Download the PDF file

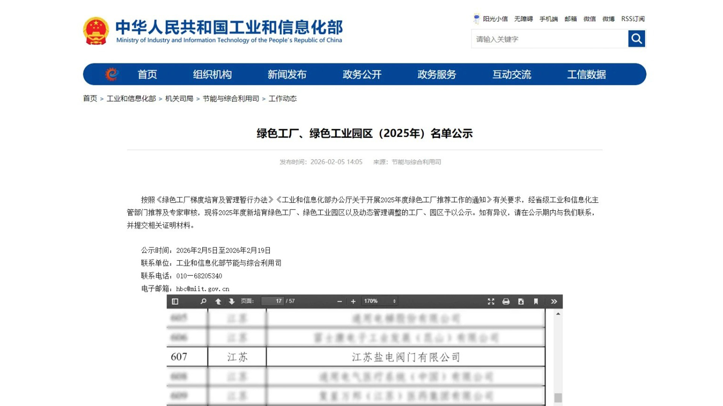coord(521,301)
